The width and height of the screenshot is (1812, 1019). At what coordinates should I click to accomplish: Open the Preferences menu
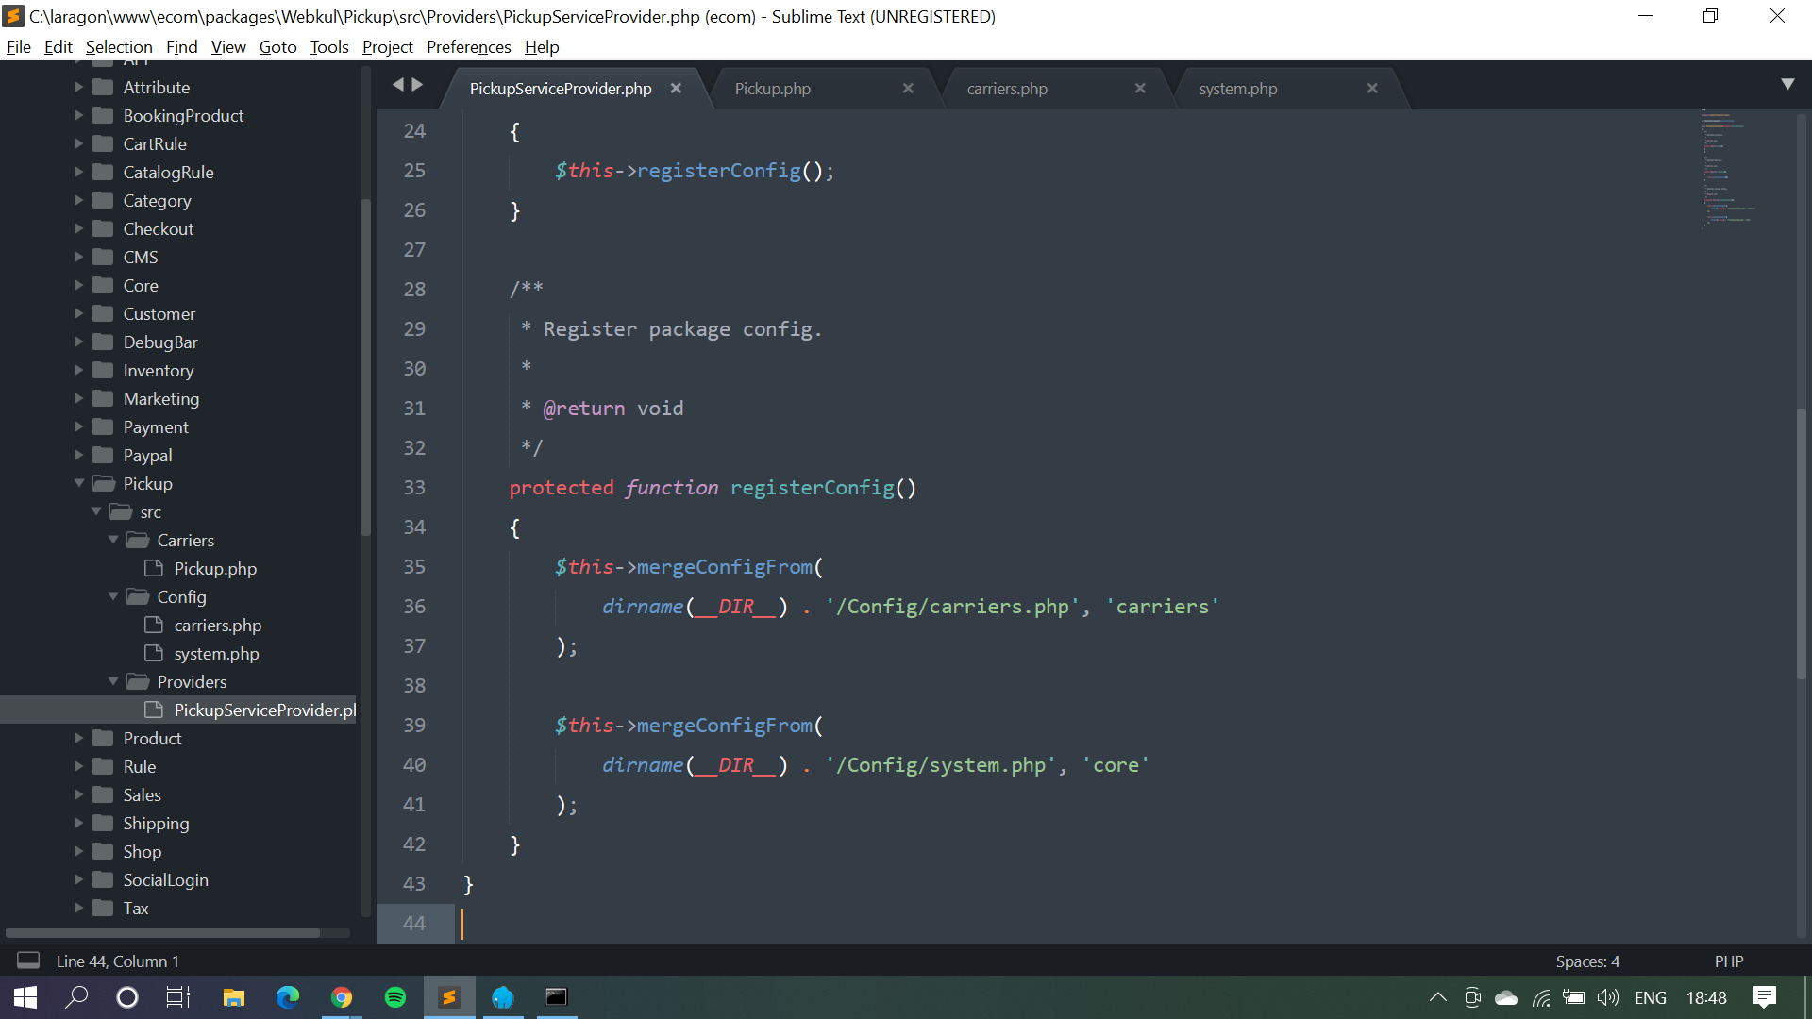click(468, 46)
